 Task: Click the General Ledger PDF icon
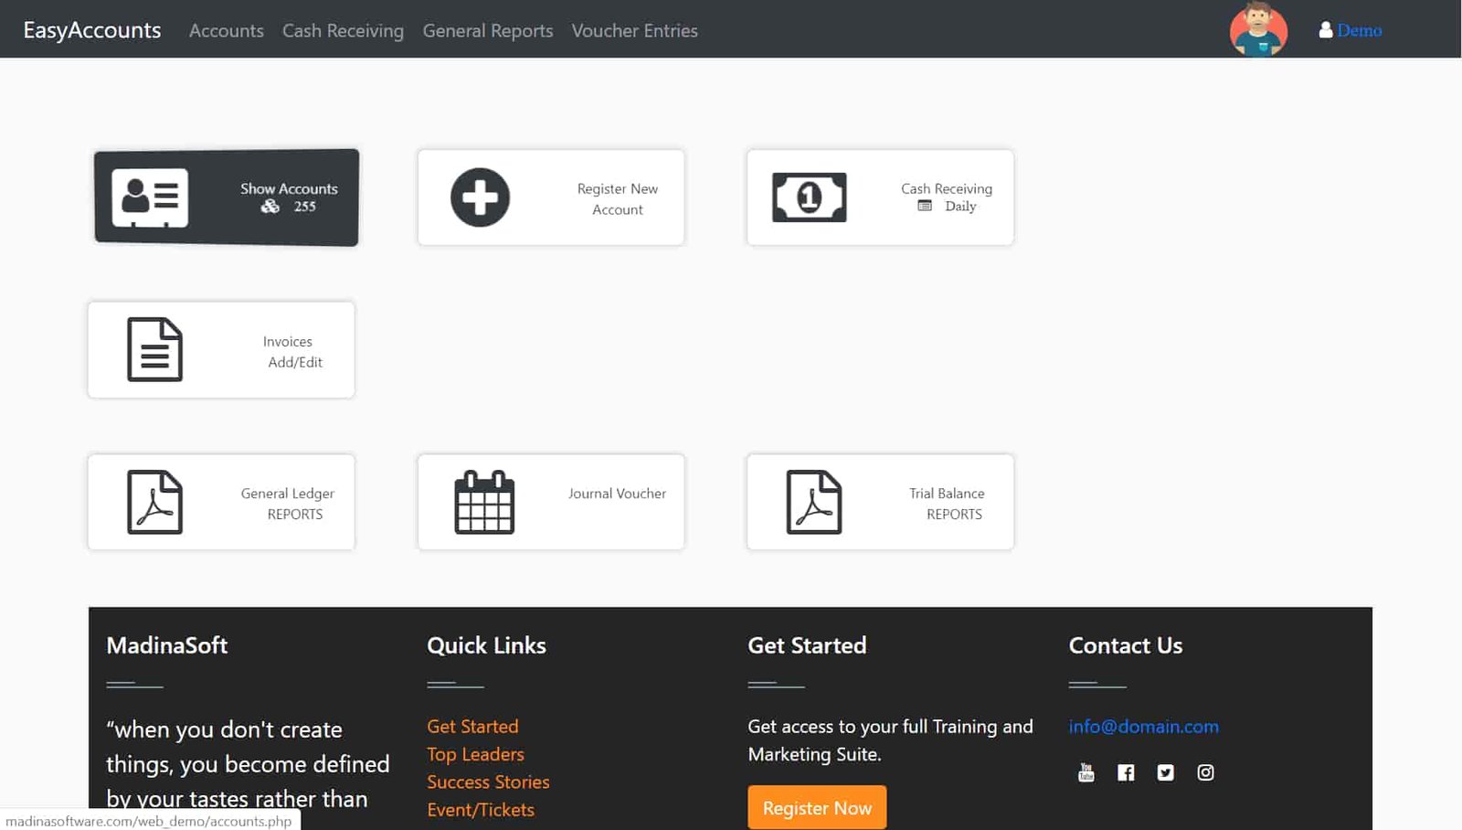point(154,502)
